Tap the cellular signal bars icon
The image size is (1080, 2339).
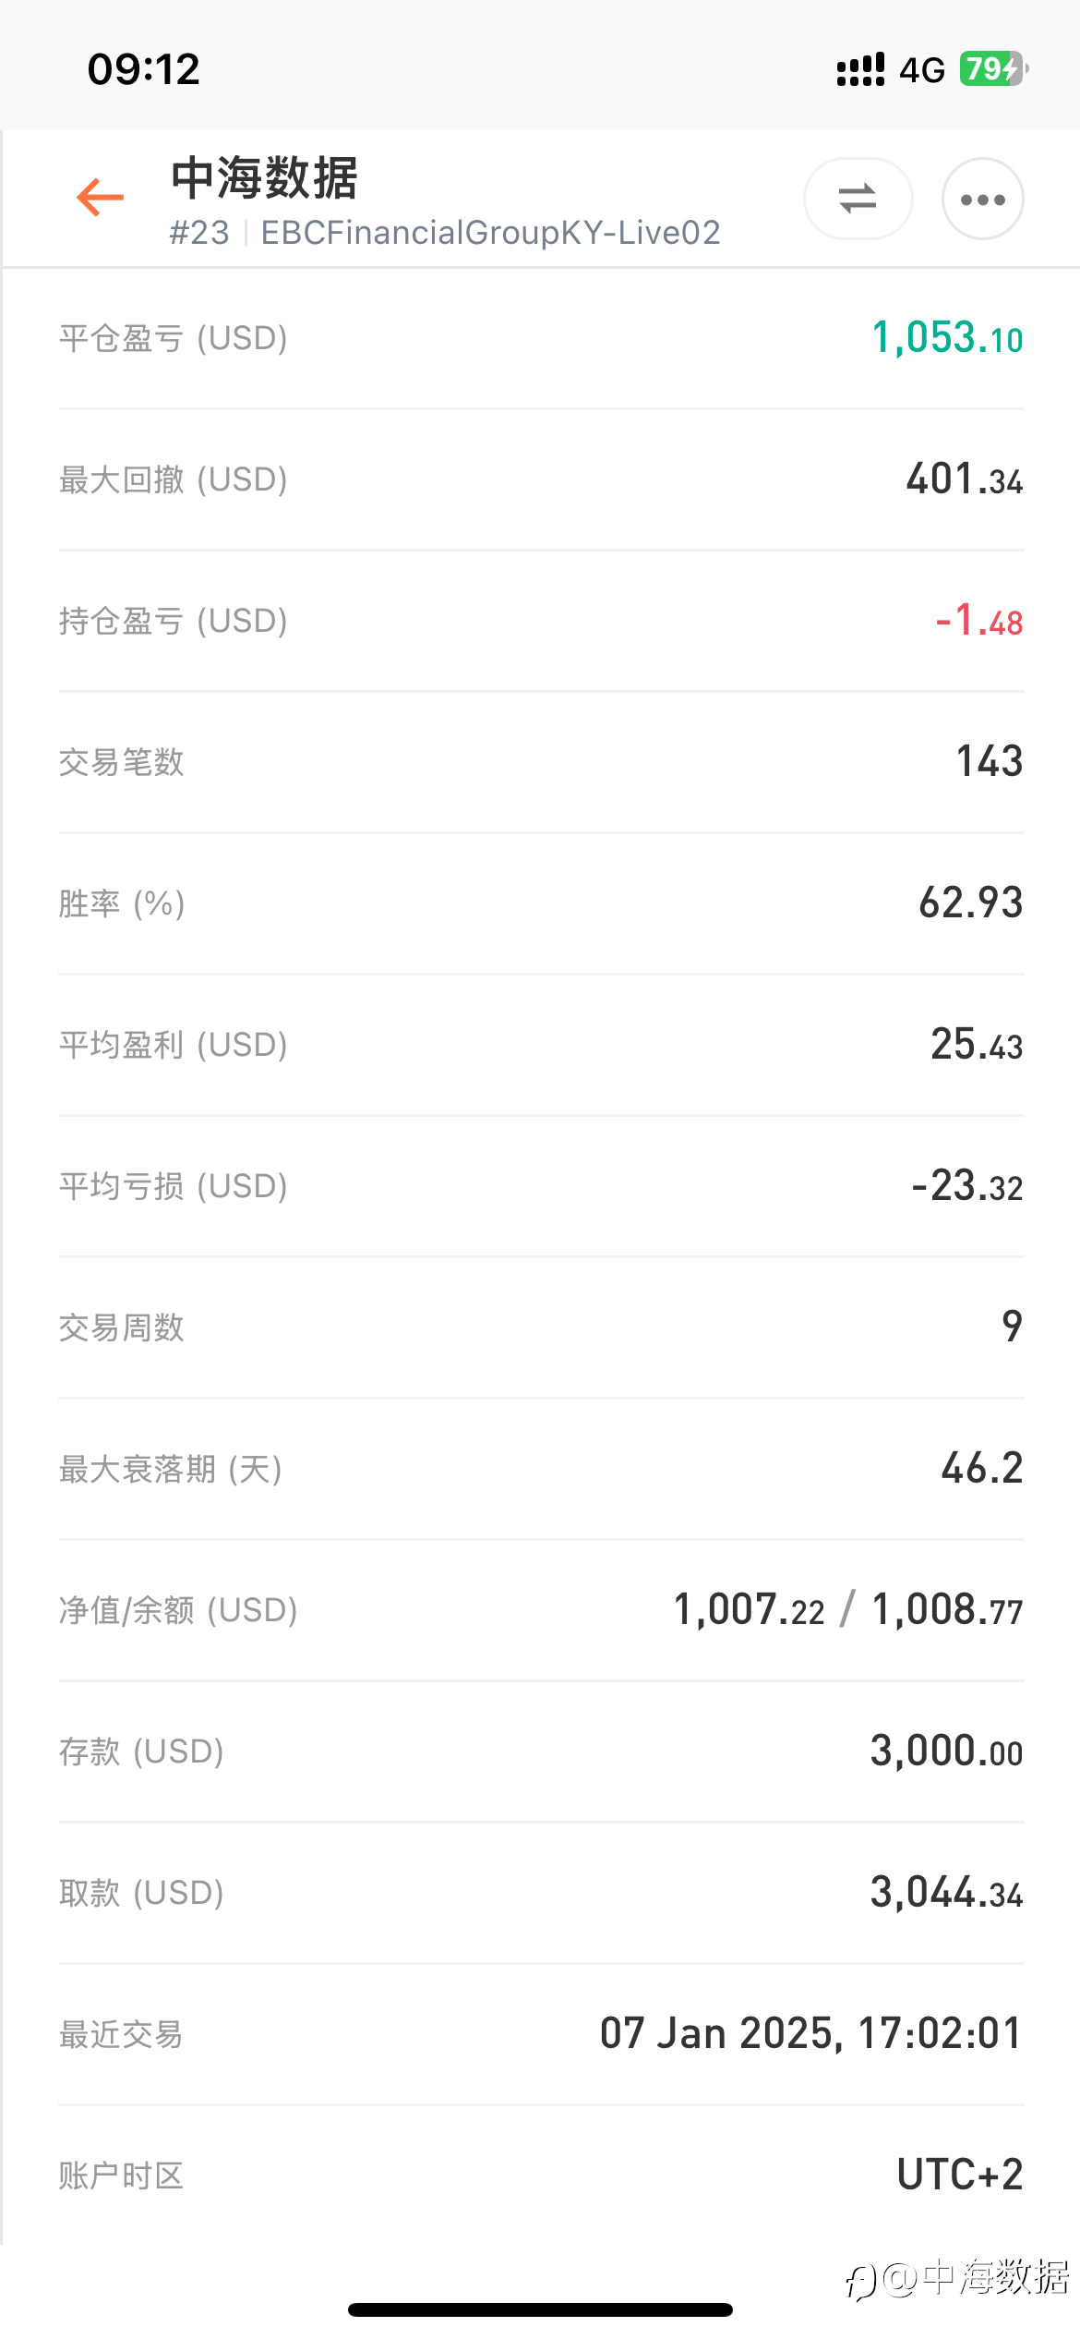tap(860, 69)
